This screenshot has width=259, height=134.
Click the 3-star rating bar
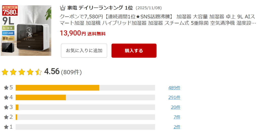(x=85, y=107)
